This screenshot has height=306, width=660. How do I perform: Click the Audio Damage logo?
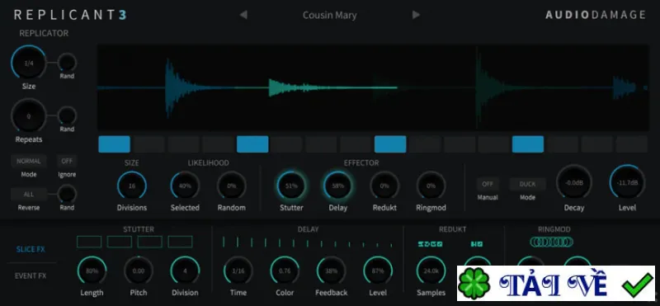point(596,15)
